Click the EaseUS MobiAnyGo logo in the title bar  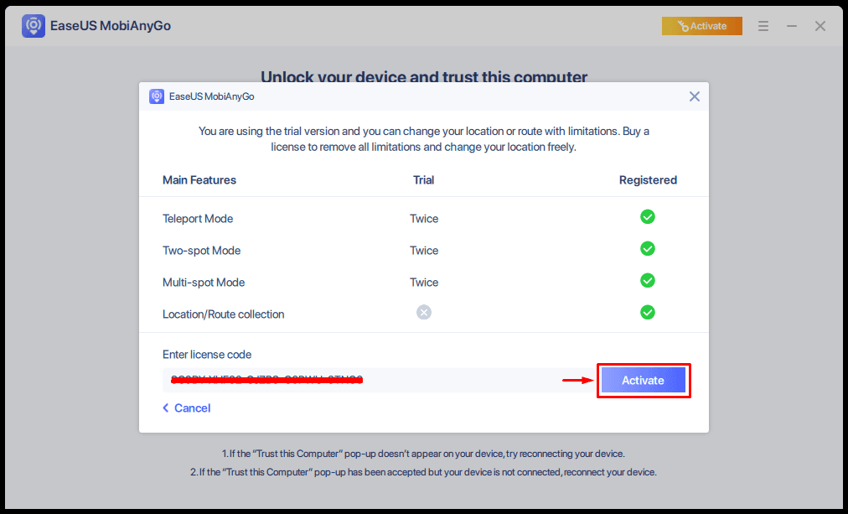(x=34, y=26)
